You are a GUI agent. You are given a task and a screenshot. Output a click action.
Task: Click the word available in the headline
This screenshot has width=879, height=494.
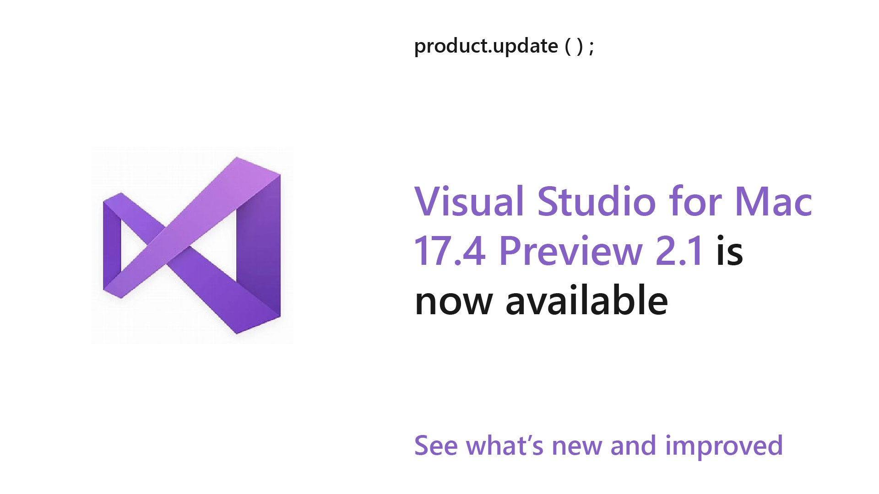tap(587, 300)
